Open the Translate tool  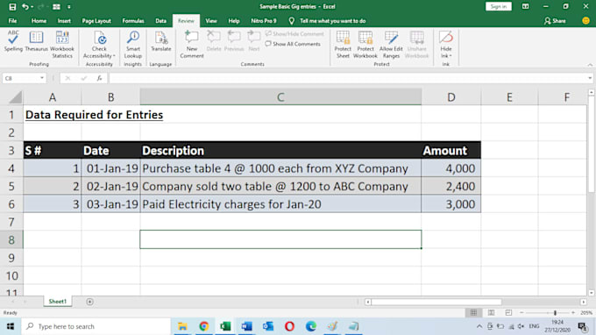(x=160, y=41)
